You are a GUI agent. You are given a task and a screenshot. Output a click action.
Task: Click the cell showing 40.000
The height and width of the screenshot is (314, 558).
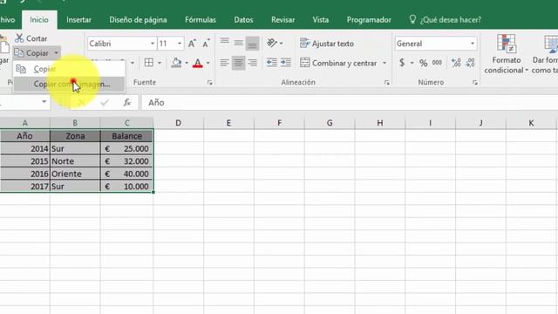[x=126, y=174]
